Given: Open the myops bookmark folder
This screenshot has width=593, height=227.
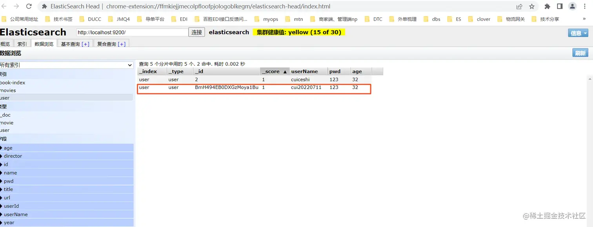Looking at the screenshot, I should click(266, 19).
